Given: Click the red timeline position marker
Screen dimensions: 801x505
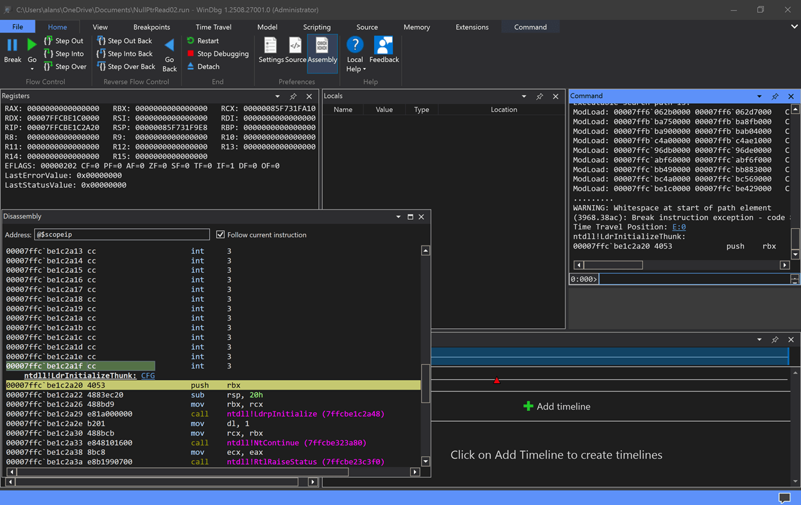Looking at the screenshot, I should (496, 380).
